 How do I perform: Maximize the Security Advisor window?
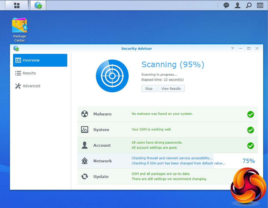tap(249, 48)
